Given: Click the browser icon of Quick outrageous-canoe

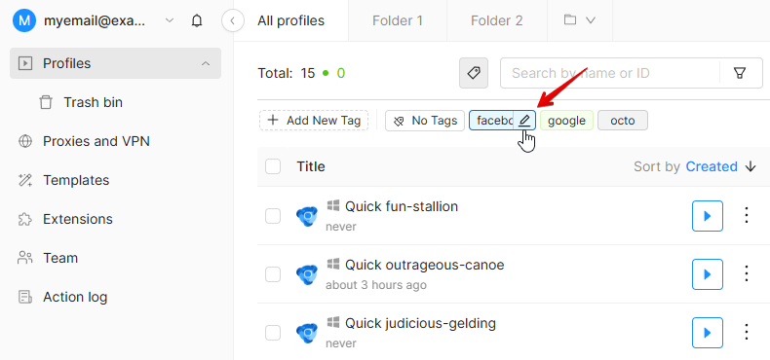Looking at the screenshot, I should [307, 274].
